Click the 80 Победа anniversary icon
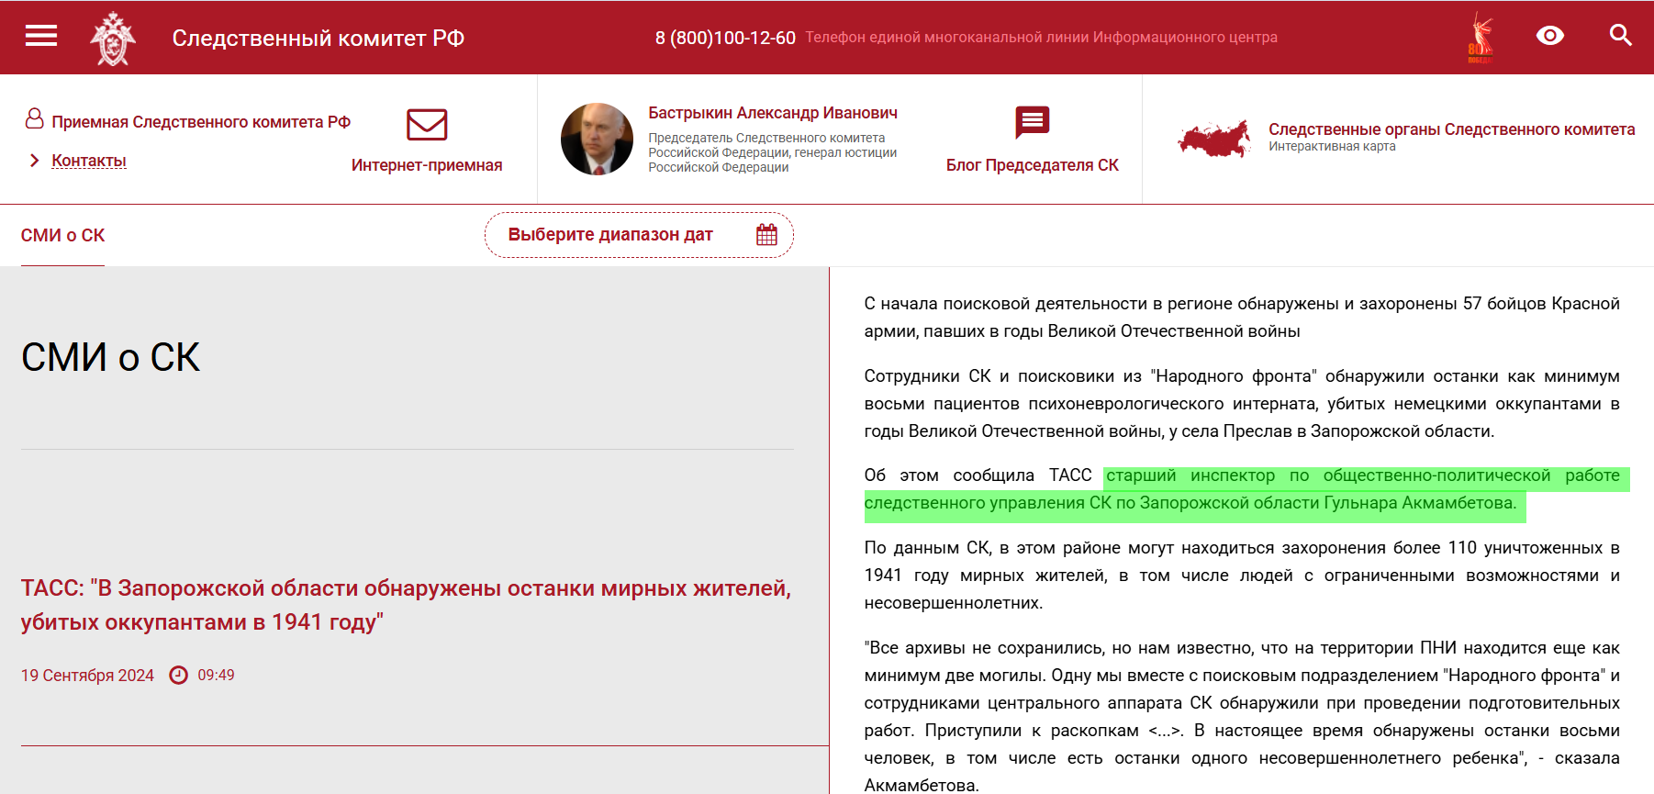The image size is (1654, 794). [x=1480, y=38]
